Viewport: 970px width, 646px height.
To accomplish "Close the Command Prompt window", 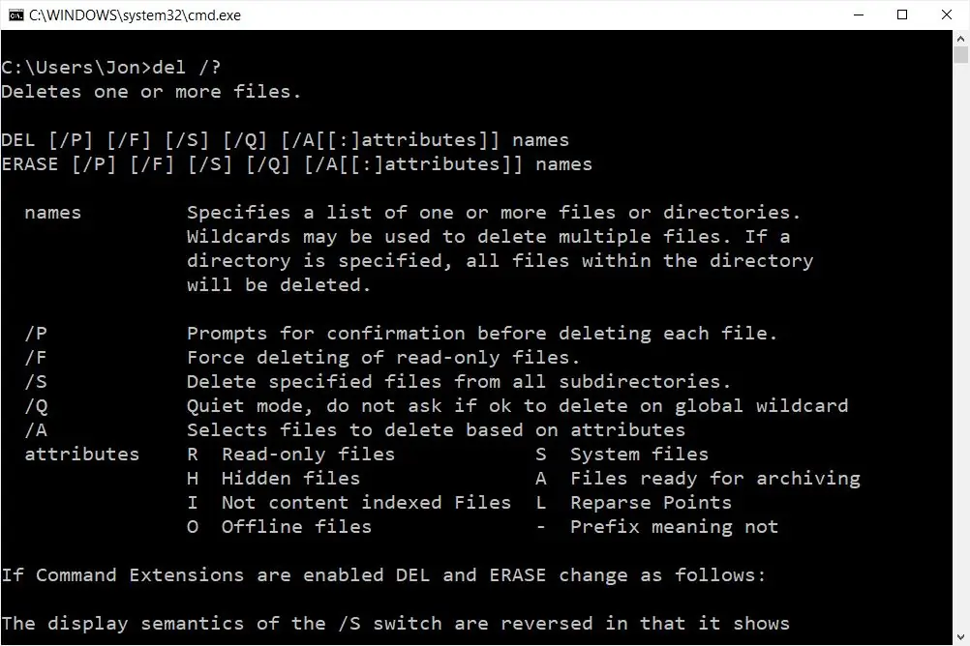I will [x=946, y=15].
